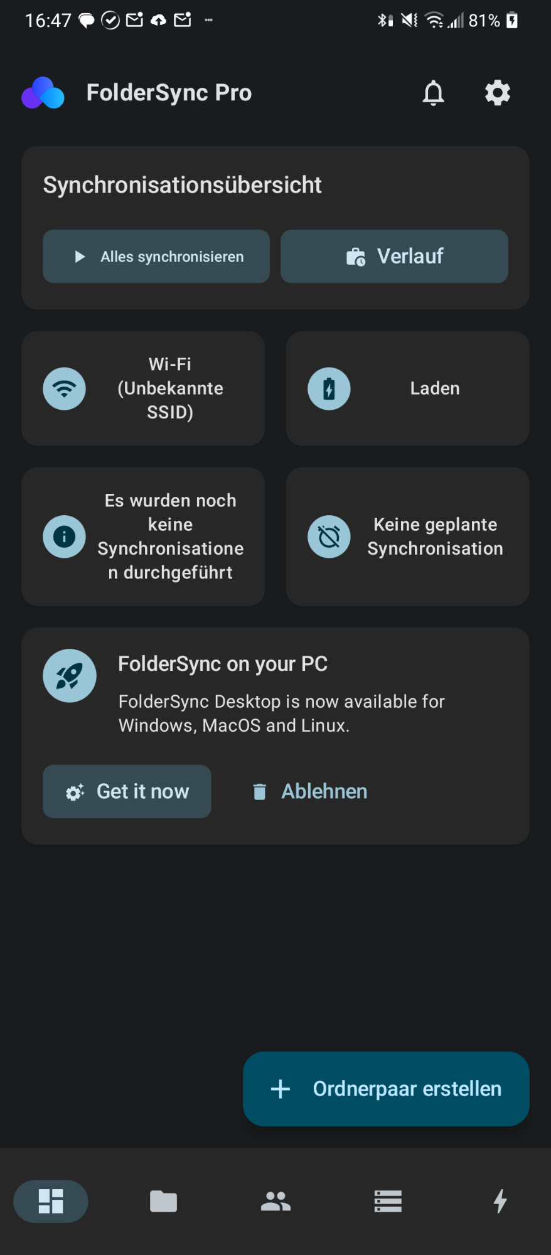Image resolution: width=551 pixels, height=1255 pixels.
Task: Switch to dashboard tab in bottom bar
Action: pyautogui.click(x=51, y=1201)
